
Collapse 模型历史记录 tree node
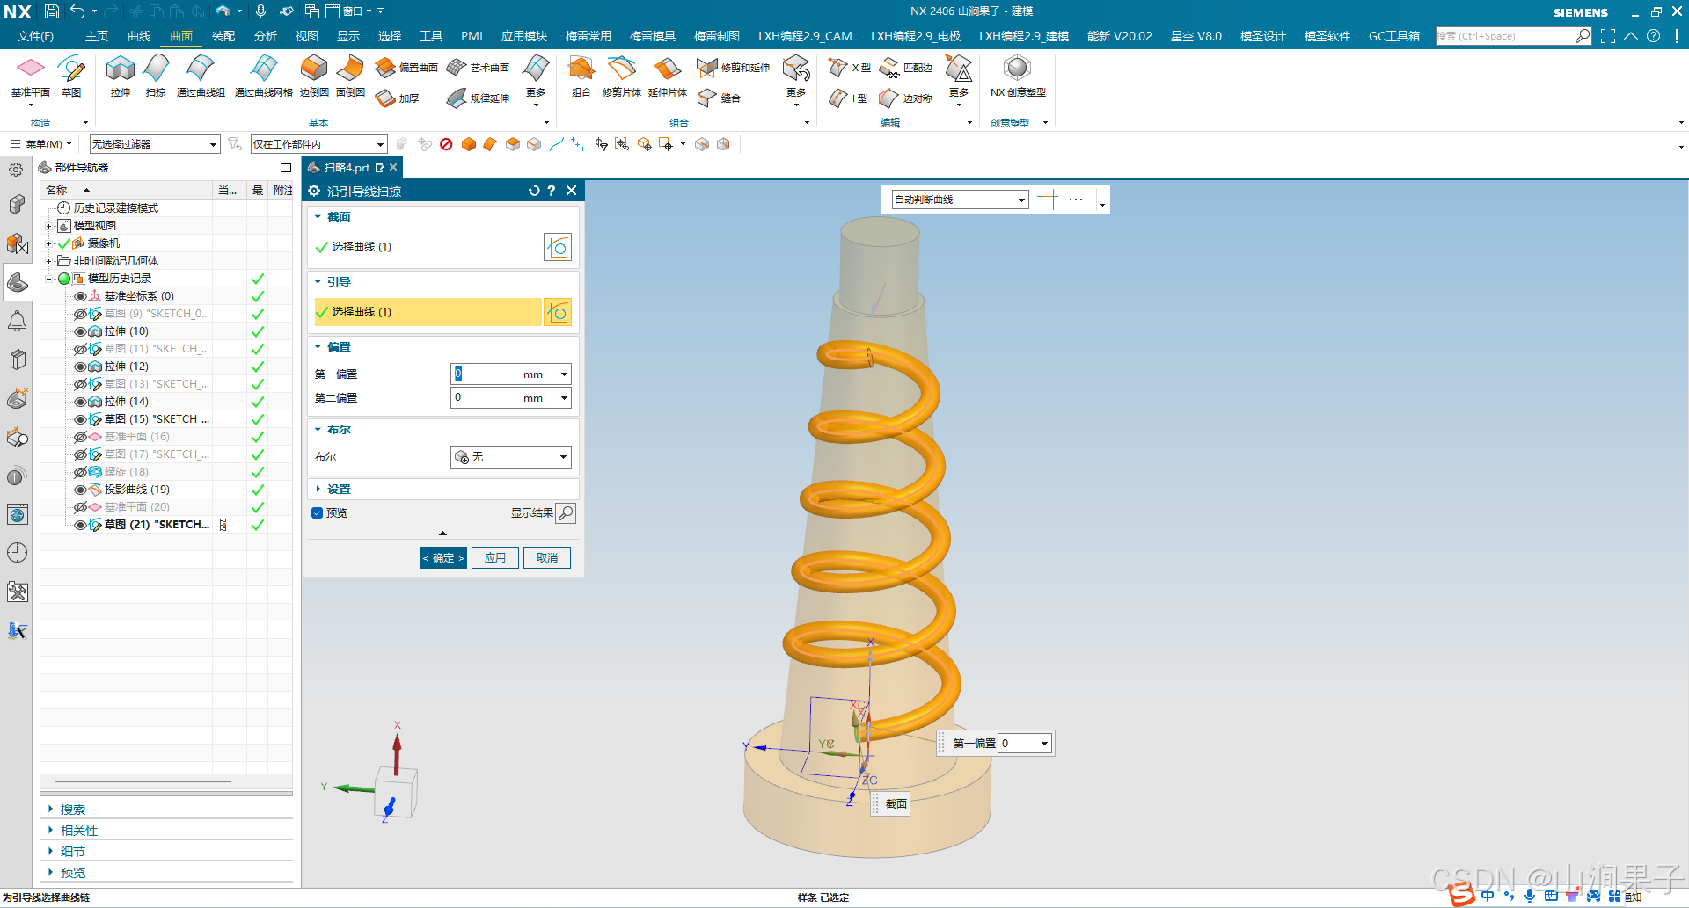pyautogui.click(x=49, y=279)
